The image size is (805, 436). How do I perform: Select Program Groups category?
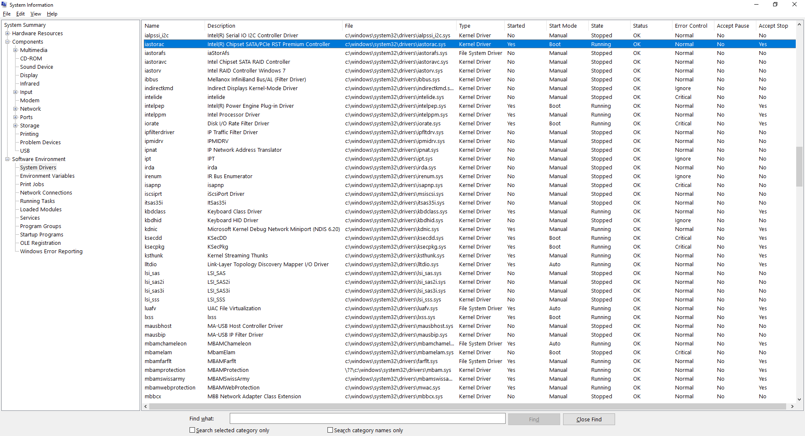[x=41, y=226]
